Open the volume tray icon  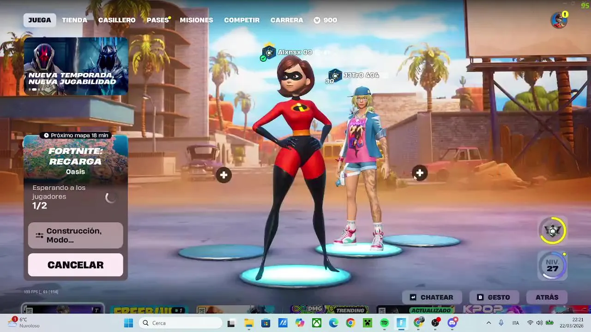pyautogui.click(x=539, y=323)
